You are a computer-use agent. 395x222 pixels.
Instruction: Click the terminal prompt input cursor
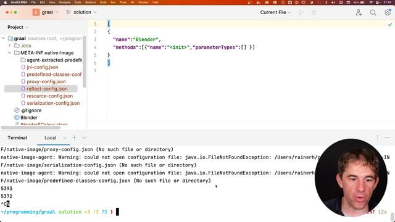[117, 212]
